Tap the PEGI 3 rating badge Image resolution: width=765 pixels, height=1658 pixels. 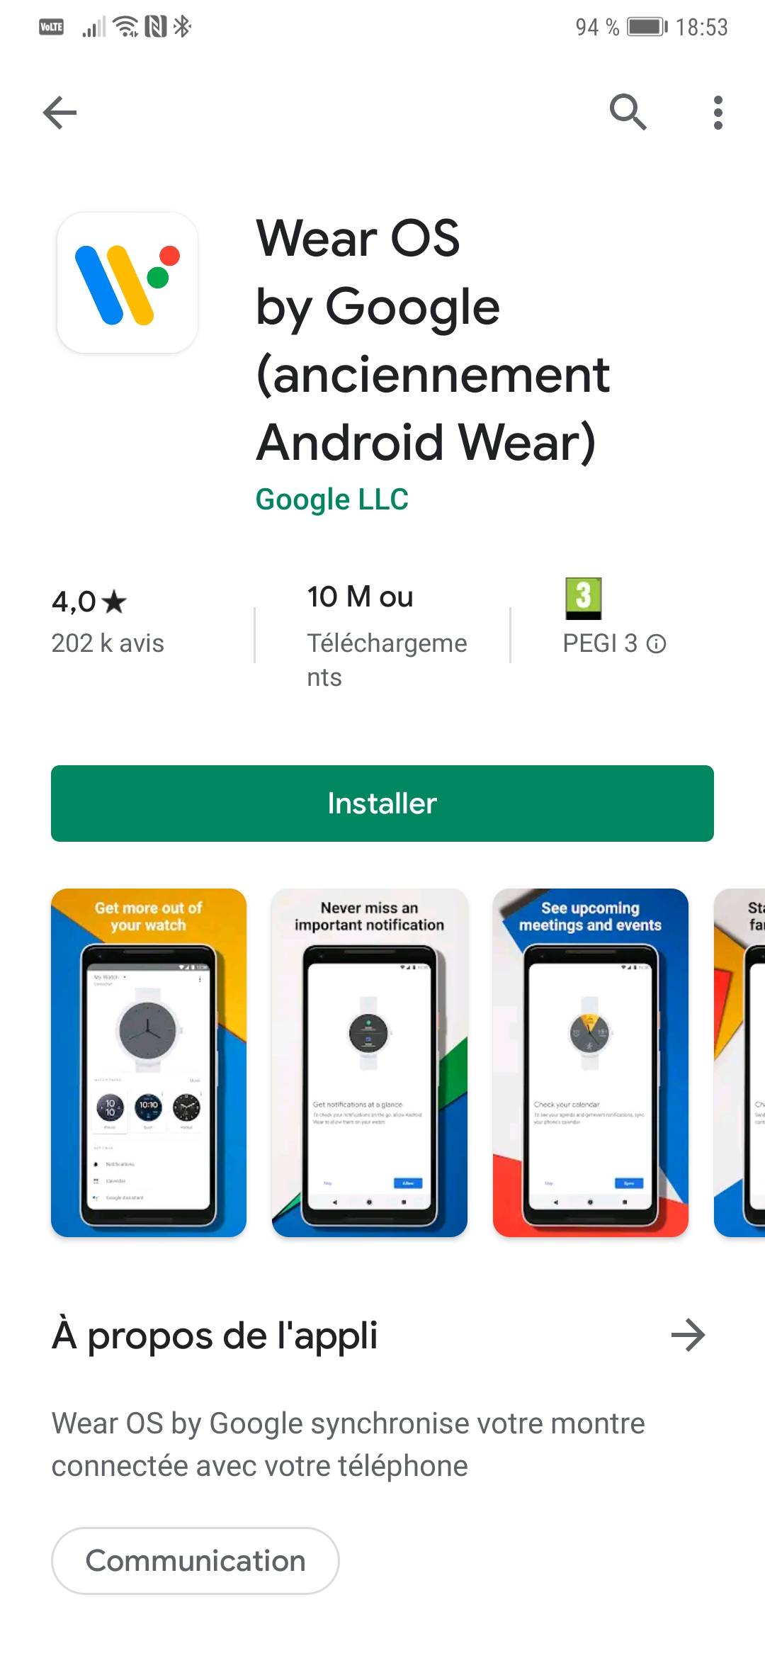click(x=583, y=599)
